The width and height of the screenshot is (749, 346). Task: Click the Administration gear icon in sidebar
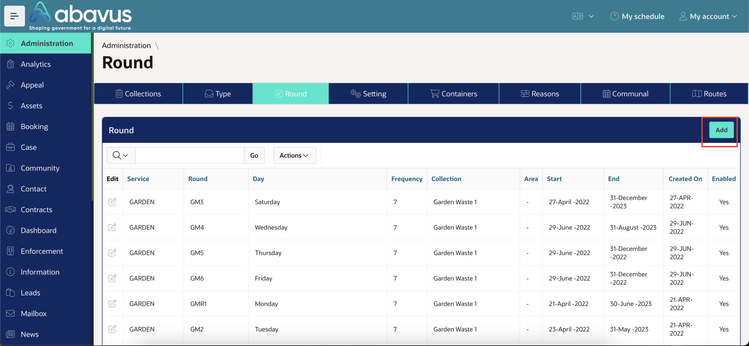(10, 43)
